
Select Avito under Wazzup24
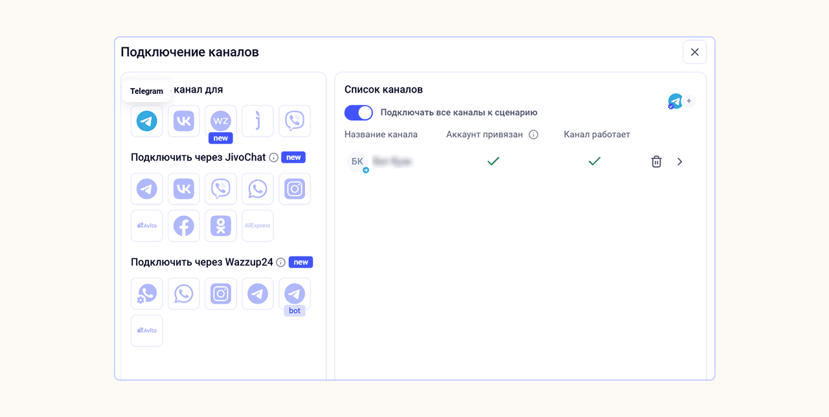pos(147,331)
